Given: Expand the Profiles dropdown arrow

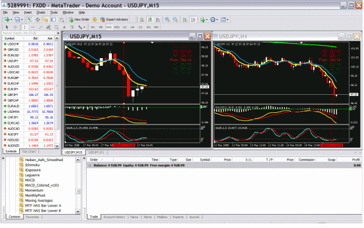Looking at the screenshot, I should tap(22, 20).
